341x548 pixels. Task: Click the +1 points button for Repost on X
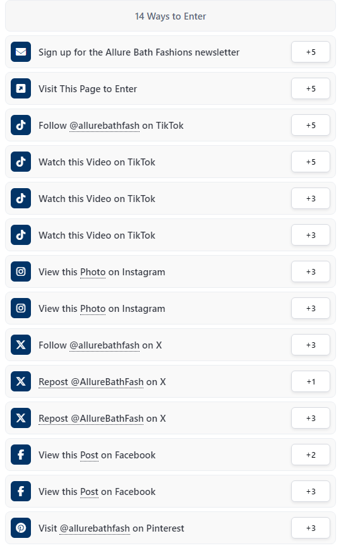[311, 381]
